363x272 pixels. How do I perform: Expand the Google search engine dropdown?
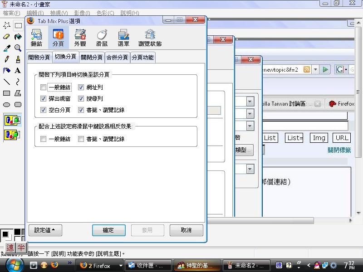pos(346,69)
